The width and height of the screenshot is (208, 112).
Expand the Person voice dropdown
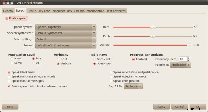(x=66, y=46)
